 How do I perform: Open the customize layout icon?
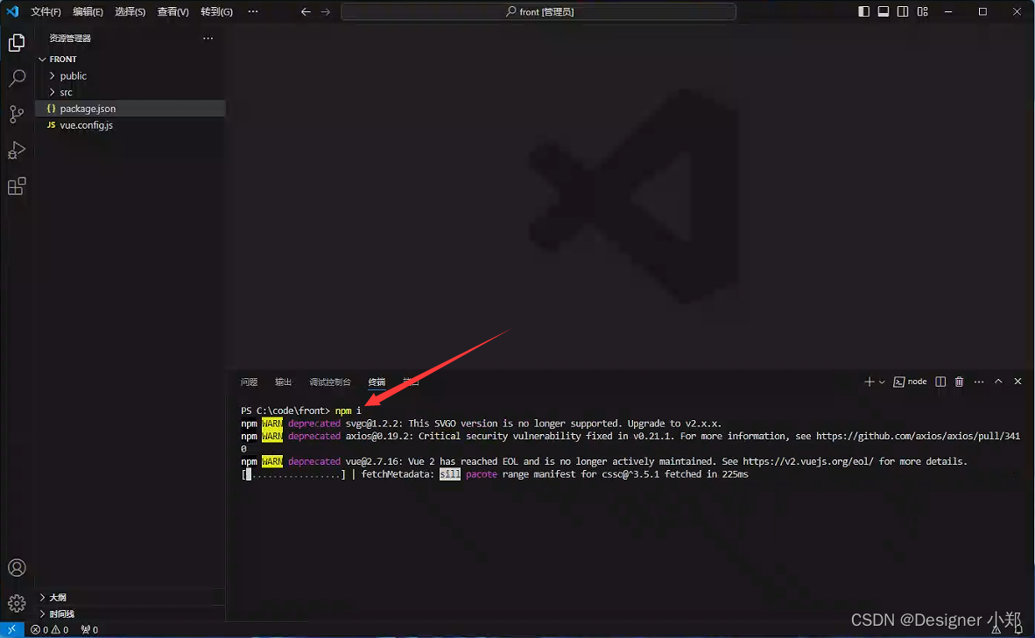(x=922, y=11)
